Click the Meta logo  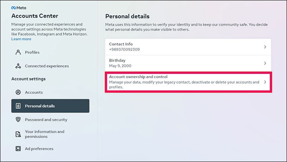pyautogui.click(x=19, y=8)
